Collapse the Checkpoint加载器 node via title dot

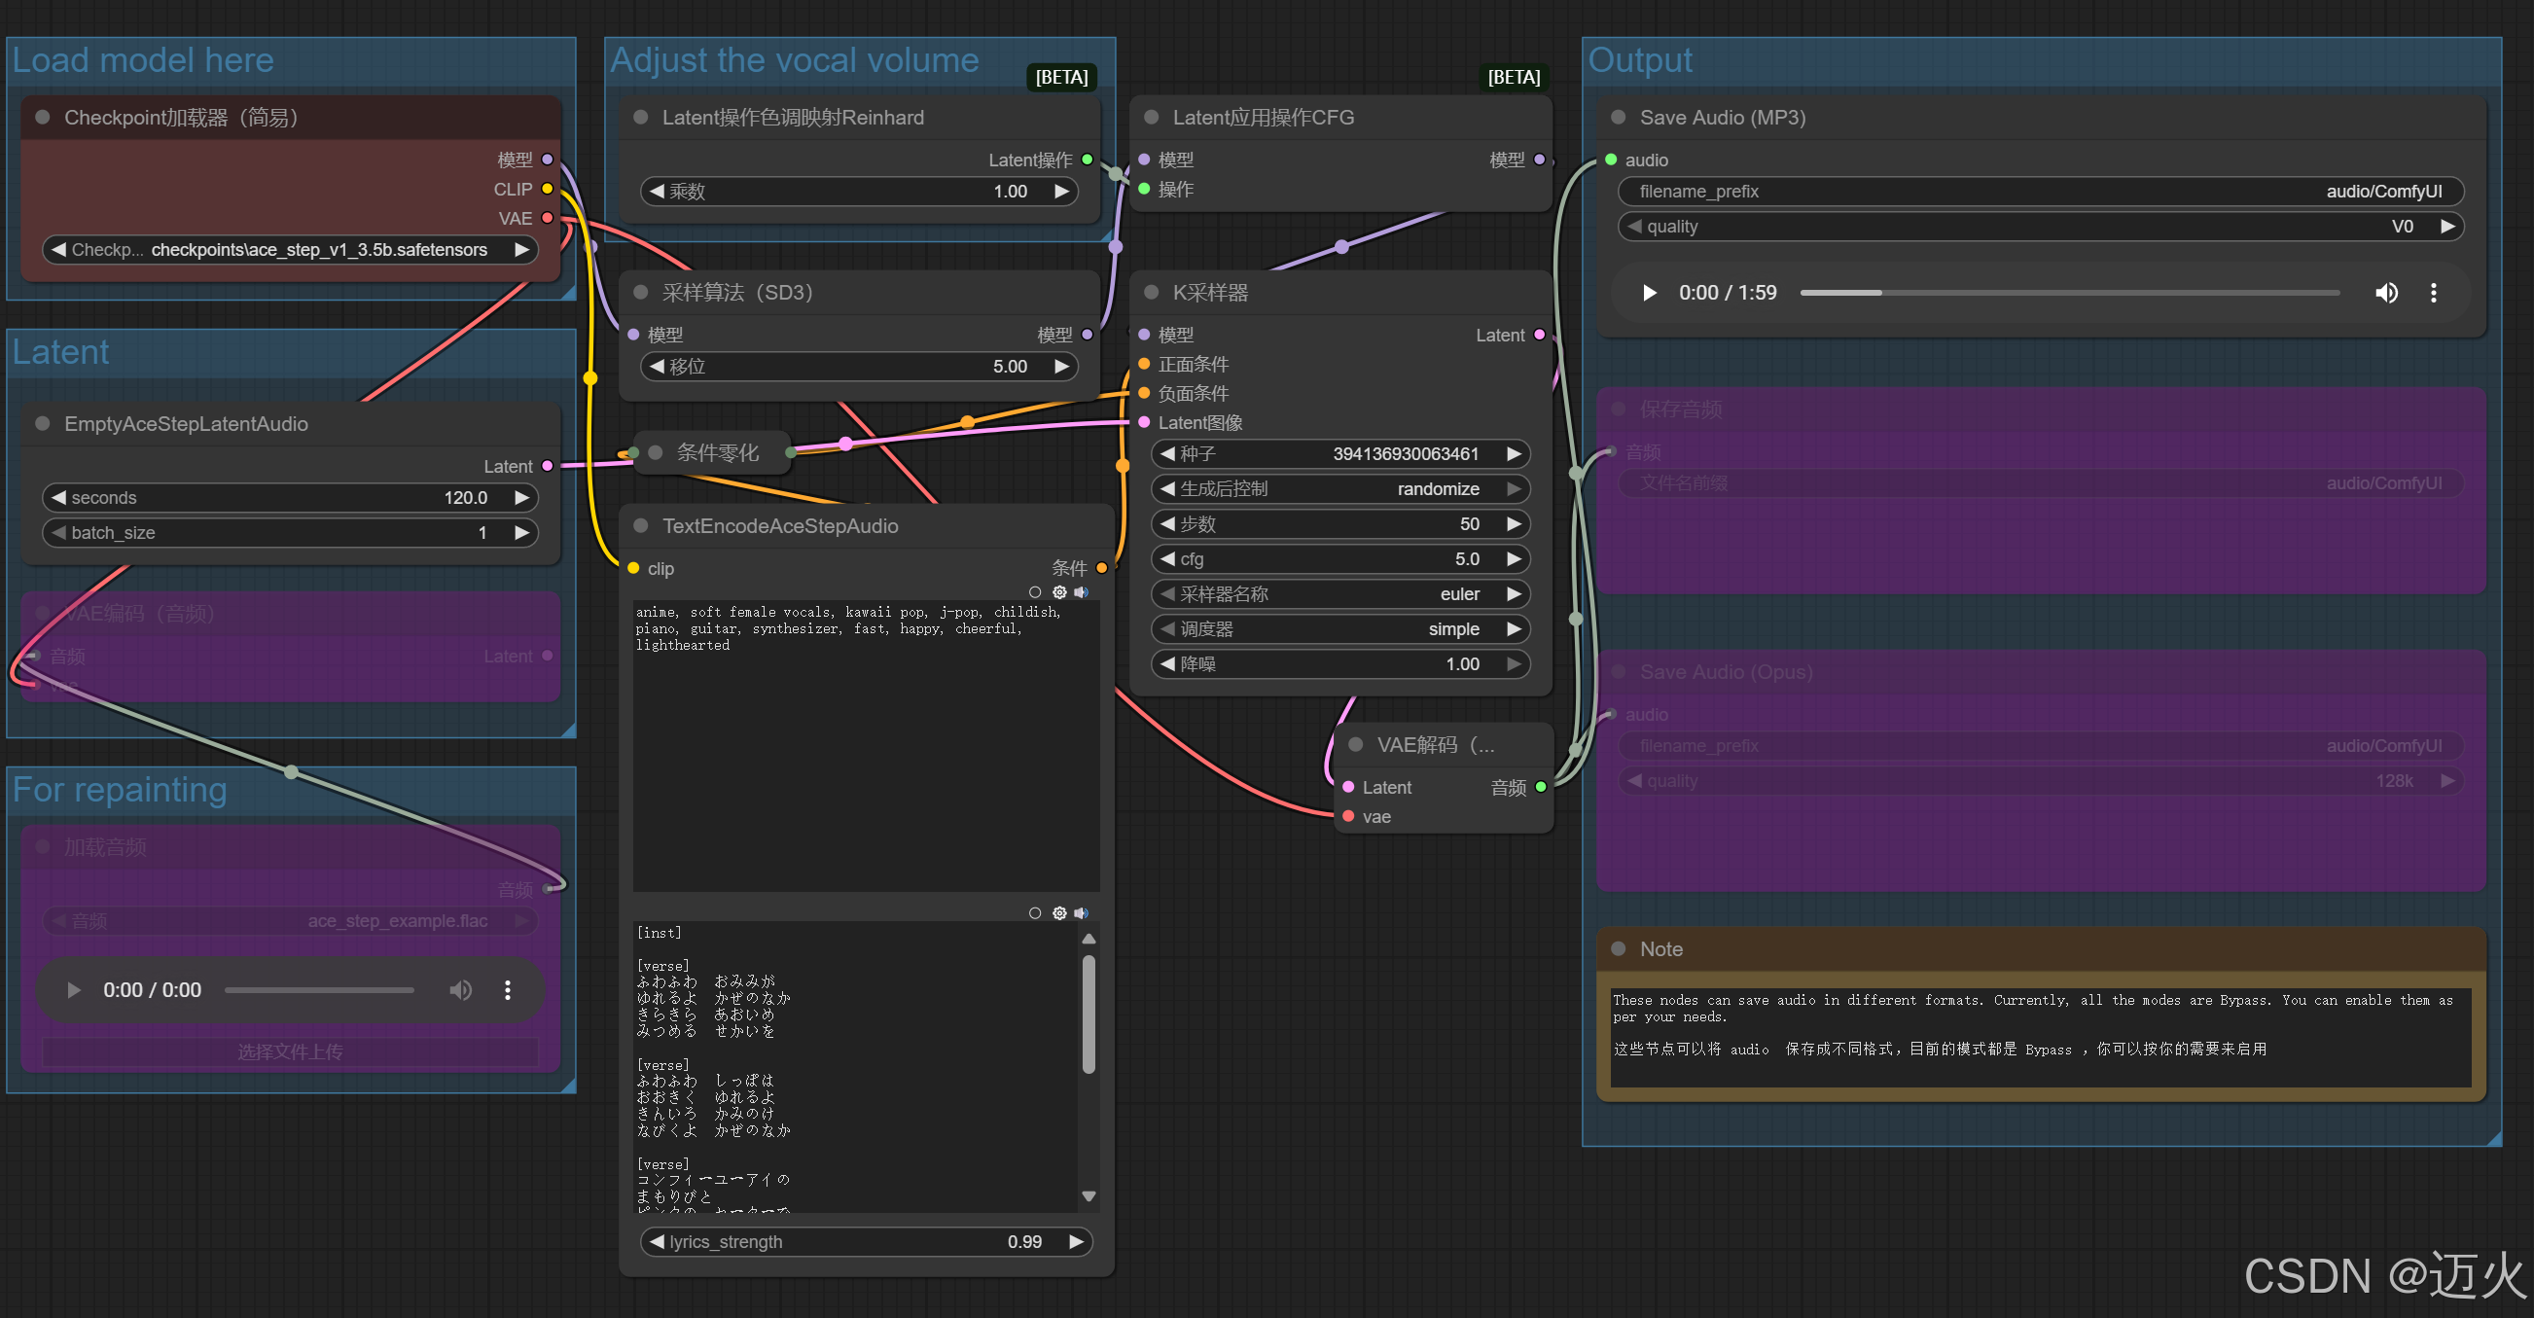(42, 117)
